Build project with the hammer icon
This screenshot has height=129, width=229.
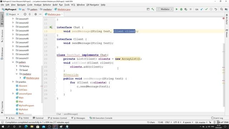coord(153,9)
